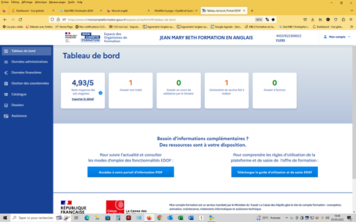Open Gestion des coordonnées sidebar entry
Viewport: 356px width, 222px height.
[x=30, y=83]
